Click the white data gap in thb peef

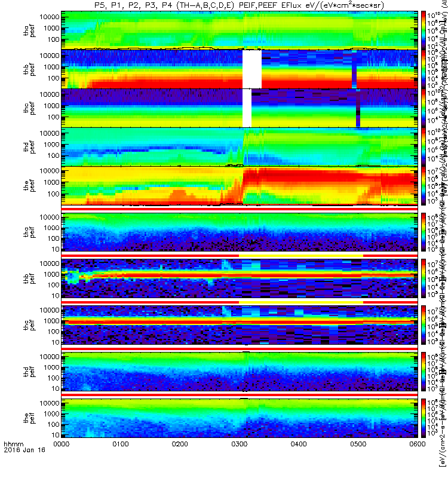[252, 69]
